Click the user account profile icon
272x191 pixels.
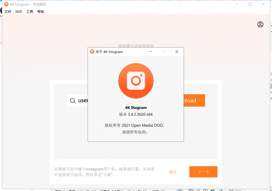(260, 24)
